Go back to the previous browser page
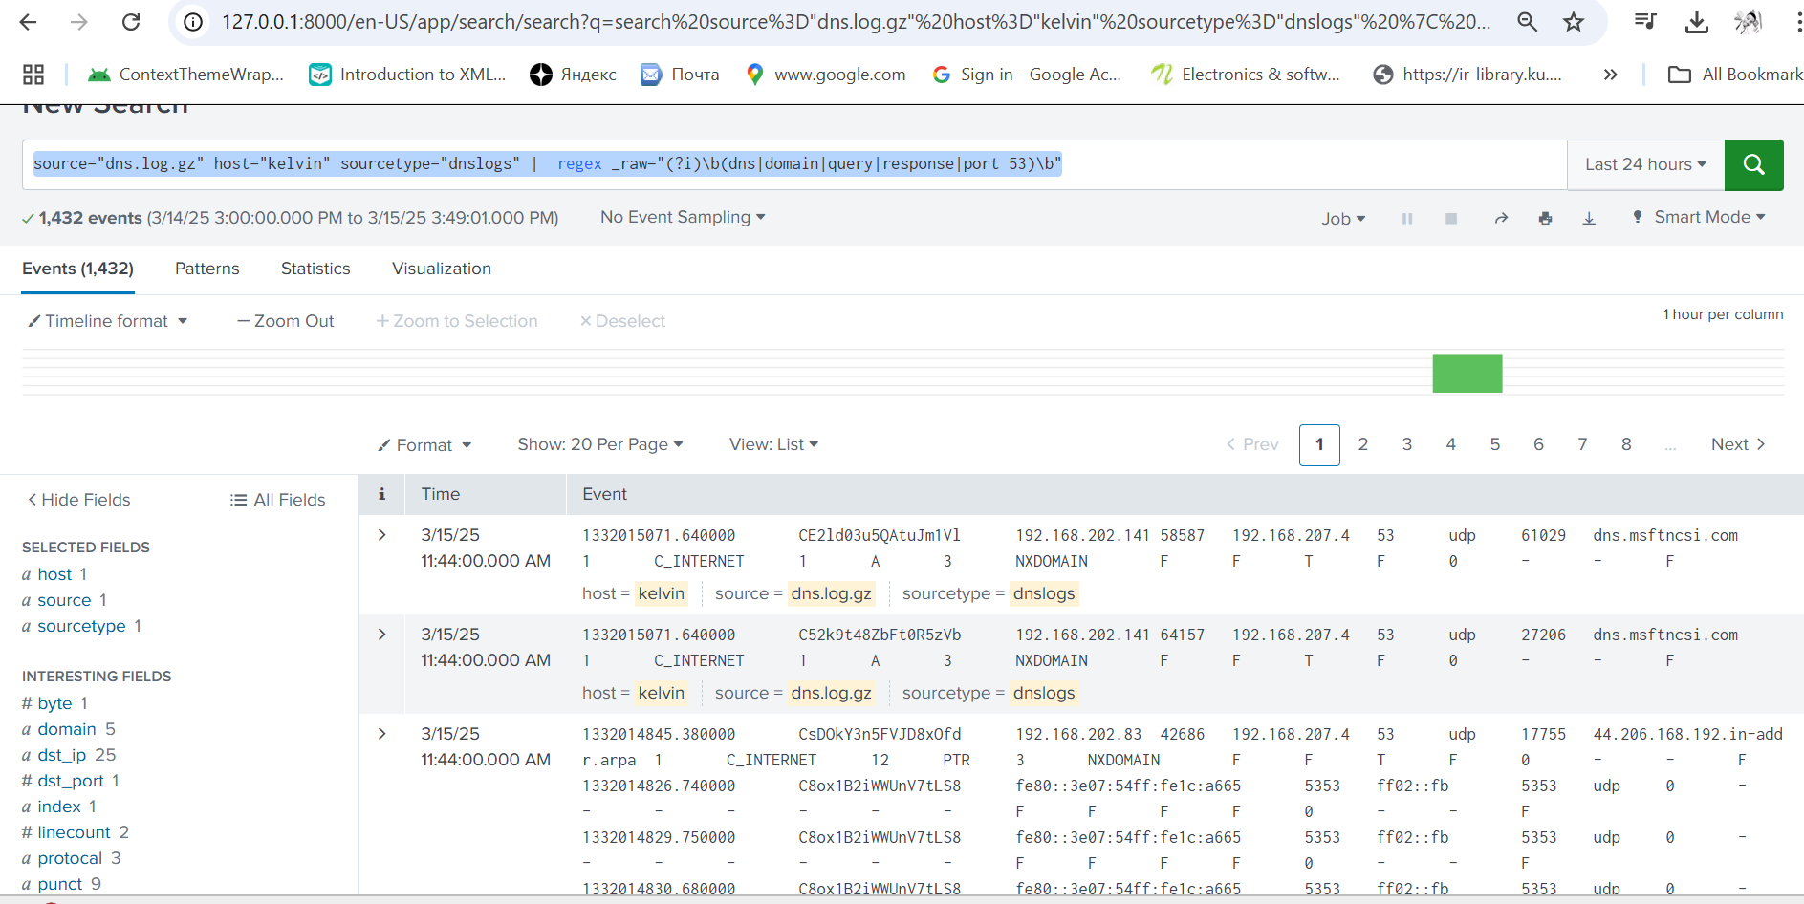 coord(28,22)
